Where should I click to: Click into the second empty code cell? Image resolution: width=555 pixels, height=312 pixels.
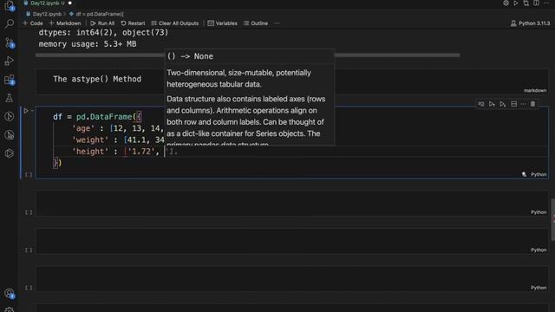[x=291, y=241]
